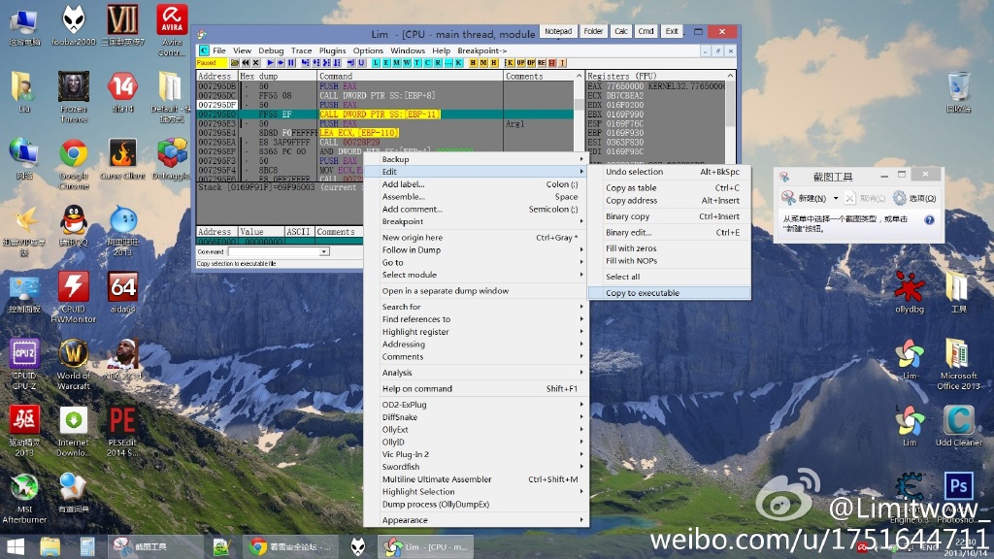Click the Open file toolbar icon
This screenshot has height=559, width=994.
point(235,63)
